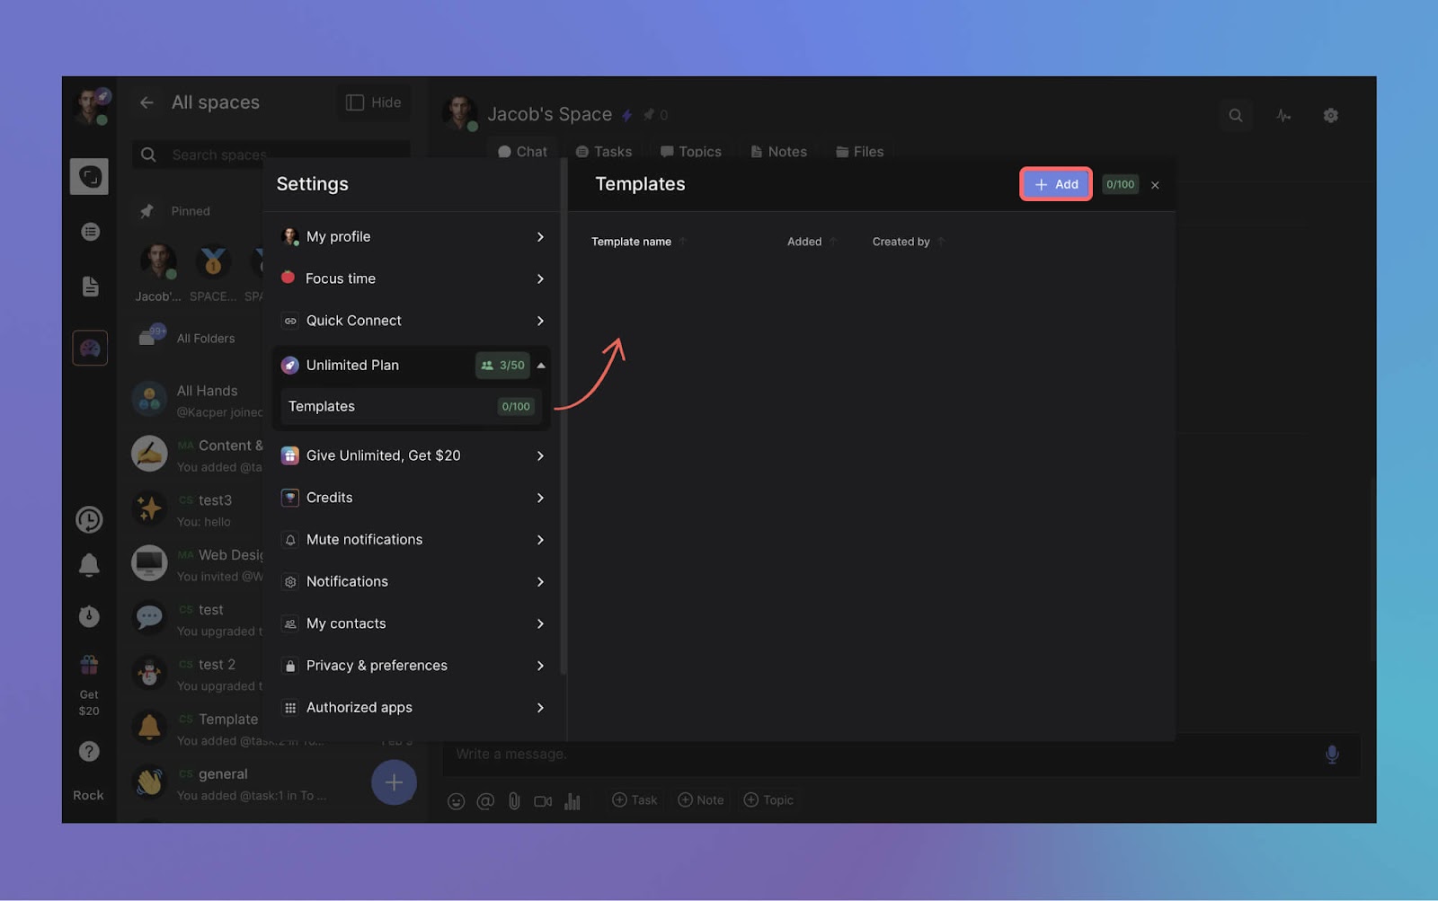This screenshot has height=901, width=1438.
Task: Sort by Added column
Action: tap(812, 242)
